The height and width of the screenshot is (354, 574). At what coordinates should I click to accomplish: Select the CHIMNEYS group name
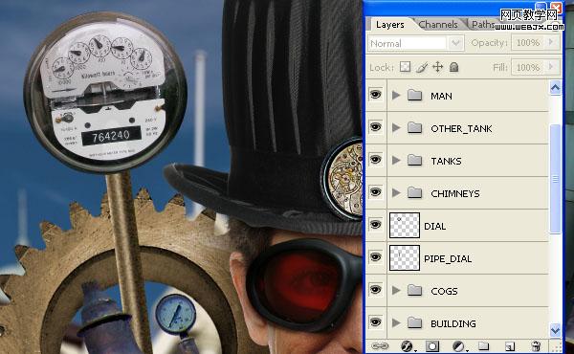455,193
